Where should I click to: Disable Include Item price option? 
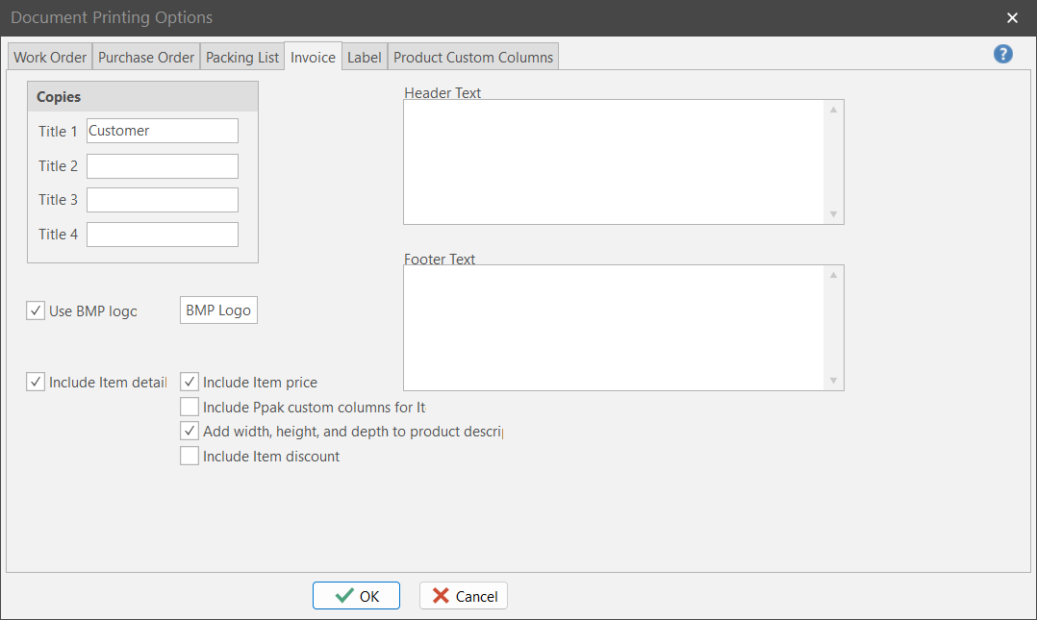[x=190, y=382]
